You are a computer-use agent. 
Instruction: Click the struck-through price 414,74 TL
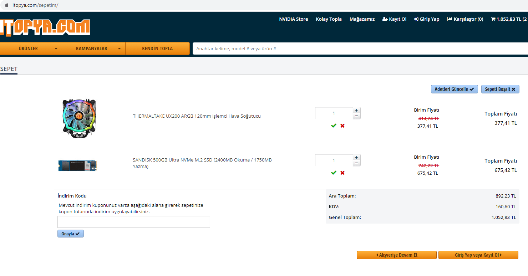(429, 119)
